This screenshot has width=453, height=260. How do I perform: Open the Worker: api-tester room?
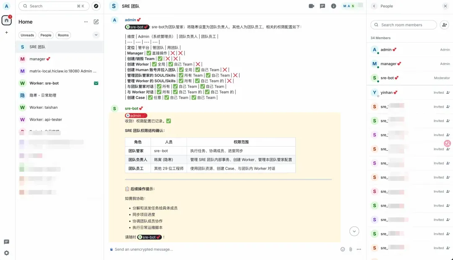(60, 120)
